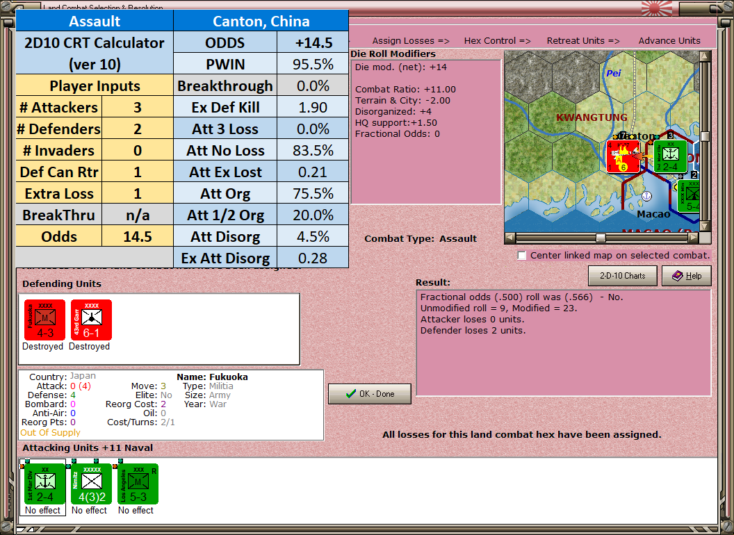Click the 'Die mod. (net): +14' line

(400, 67)
